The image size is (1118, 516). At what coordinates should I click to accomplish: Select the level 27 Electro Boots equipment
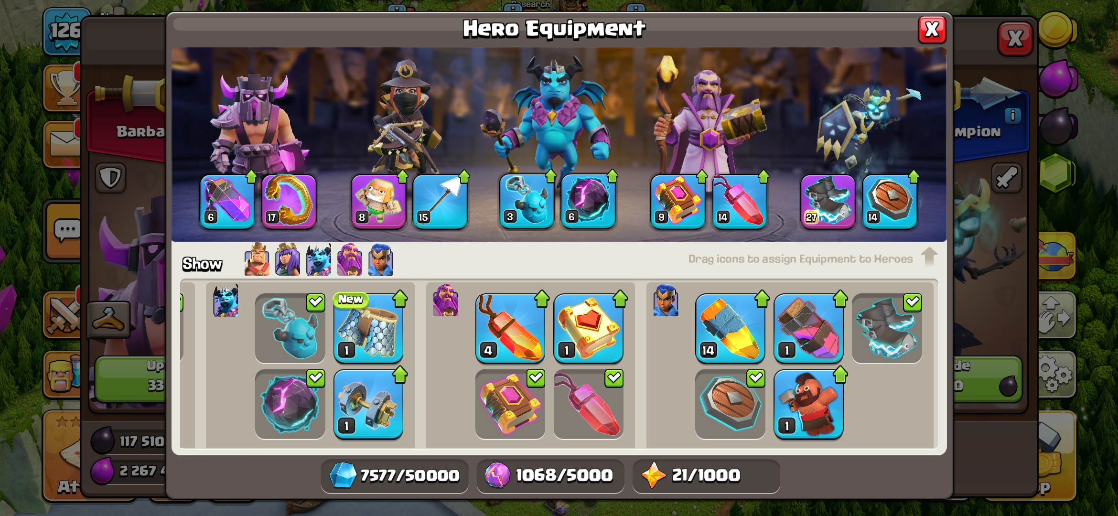(x=828, y=201)
